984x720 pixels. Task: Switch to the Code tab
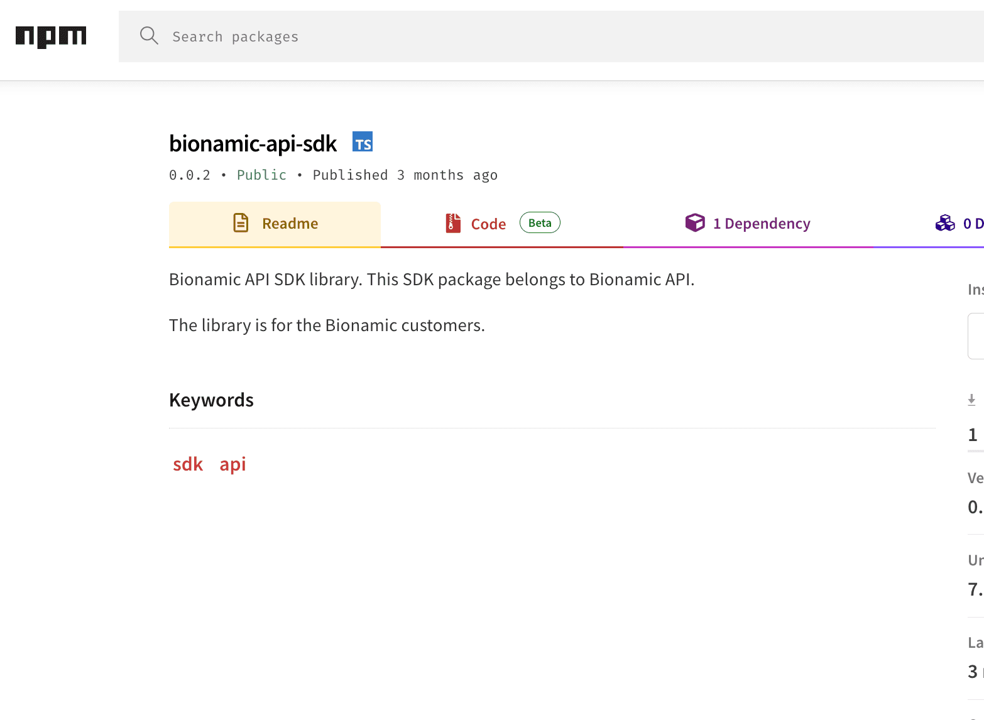(488, 223)
